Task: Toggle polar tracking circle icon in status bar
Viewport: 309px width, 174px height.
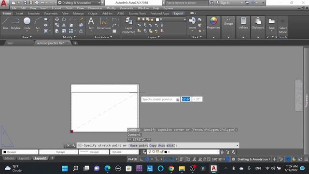Action: [x=147, y=159]
